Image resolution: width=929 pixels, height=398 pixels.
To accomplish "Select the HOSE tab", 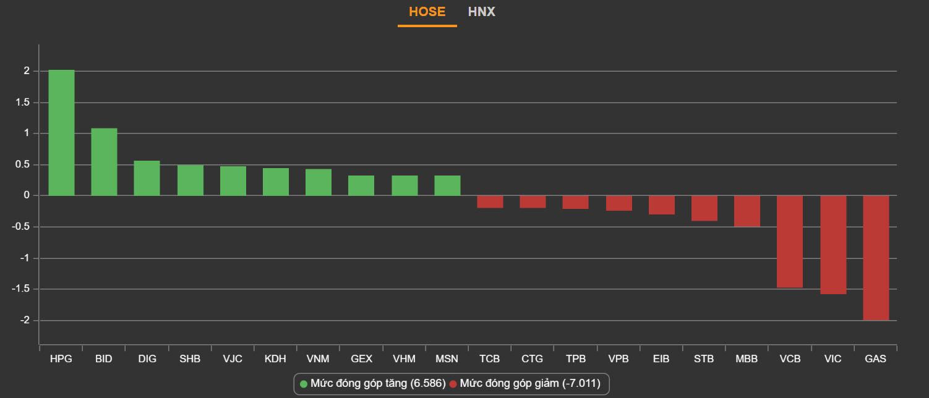I will (x=427, y=12).
